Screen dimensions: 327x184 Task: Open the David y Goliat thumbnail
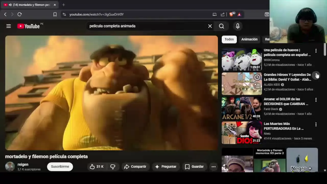tap(242, 84)
